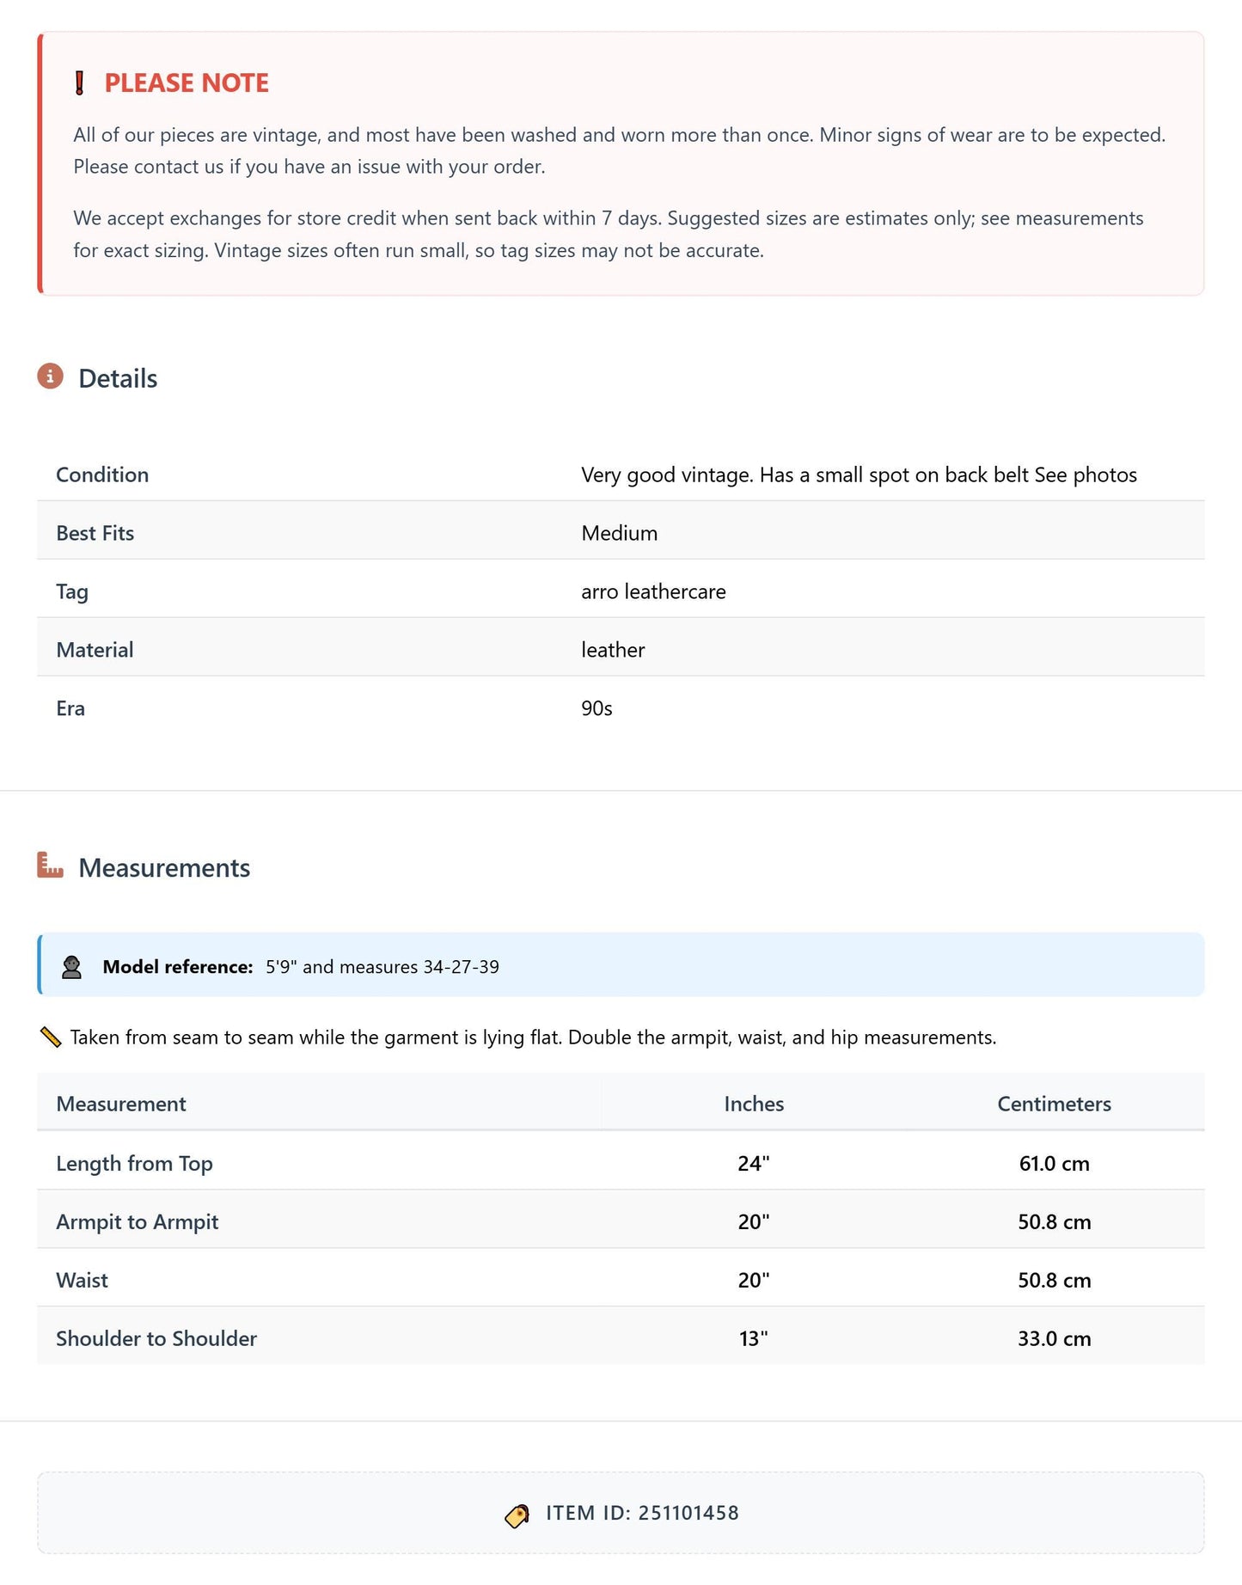Click the Armpit to Armpit row label
The height and width of the screenshot is (1585, 1242).
[138, 1222]
